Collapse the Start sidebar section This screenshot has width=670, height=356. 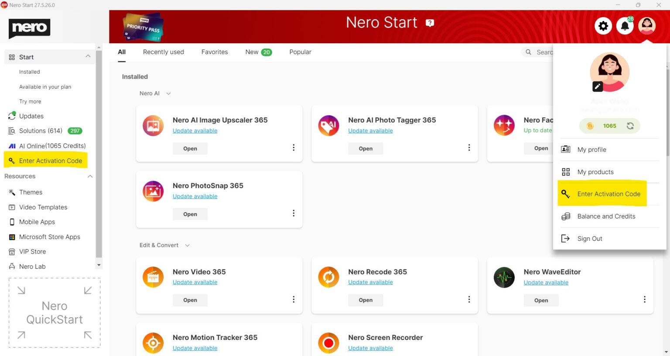[88, 56]
